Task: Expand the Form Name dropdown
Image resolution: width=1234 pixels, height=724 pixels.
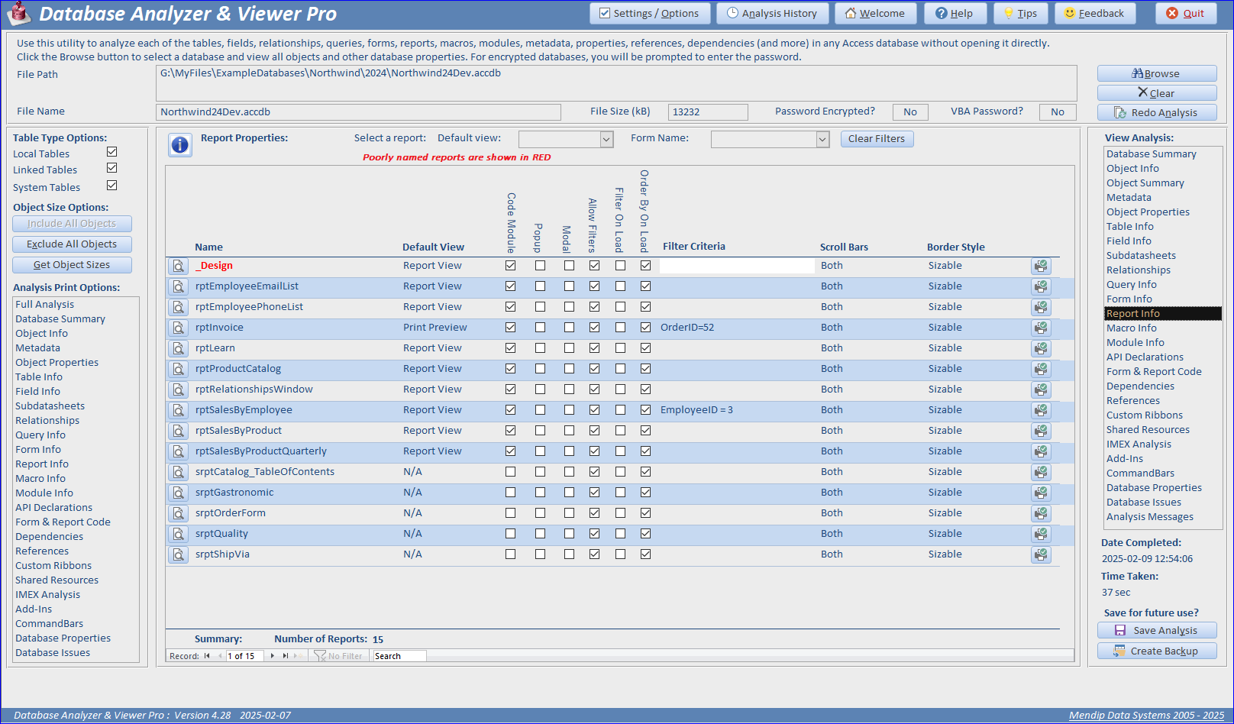Action: [x=822, y=139]
